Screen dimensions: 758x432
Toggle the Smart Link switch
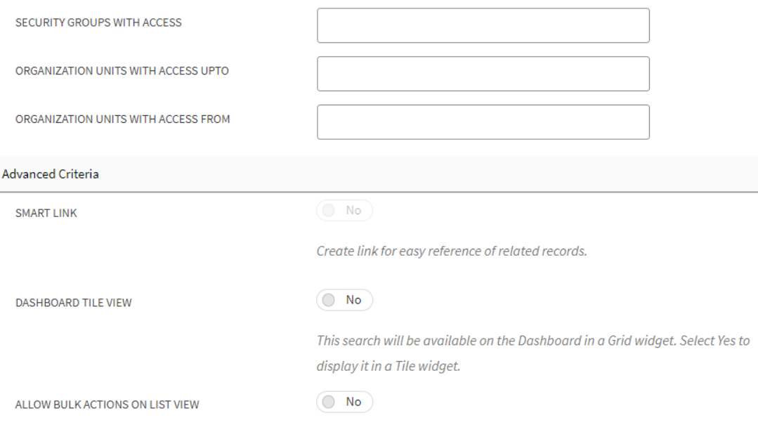(344, 211)
